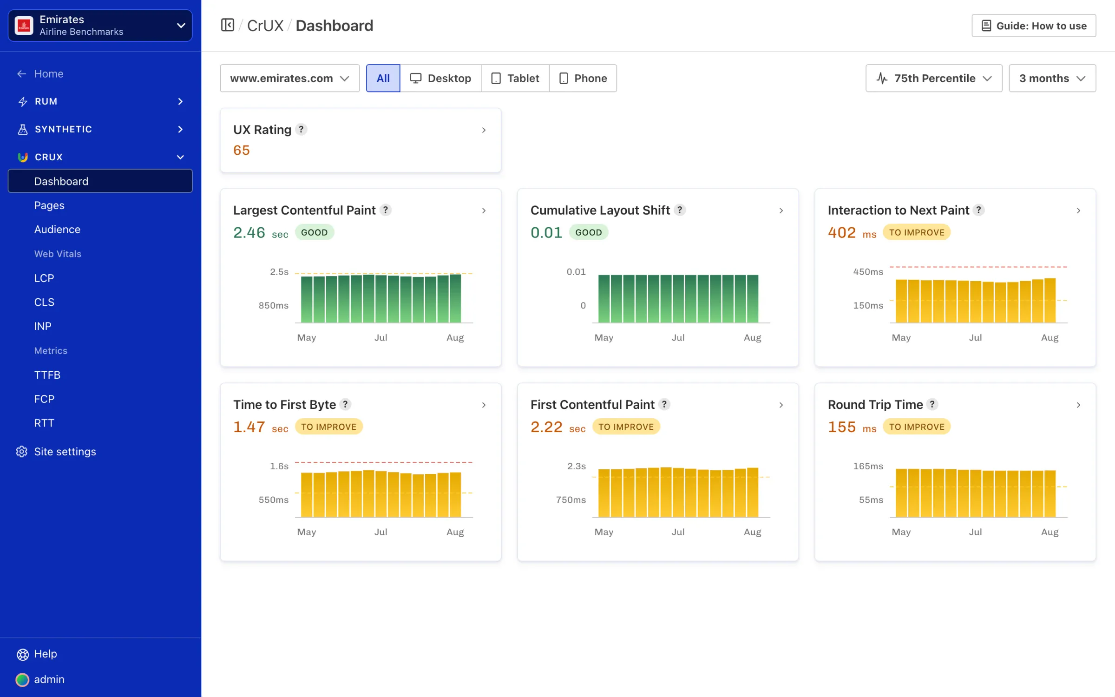Open RTT in sidebar
The height and width of the screenshot is (697, 1115).
pos(44,423)
